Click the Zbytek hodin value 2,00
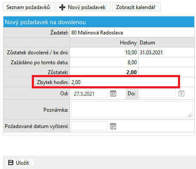Screen dimensions: 196x169 click(76, 82)
